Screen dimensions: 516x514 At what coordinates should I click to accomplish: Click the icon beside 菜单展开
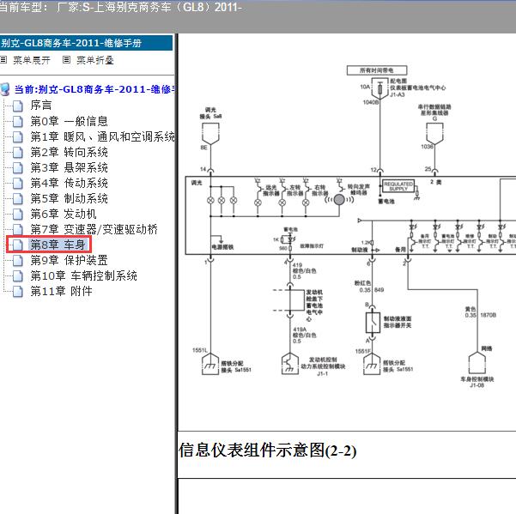[3, 60]
